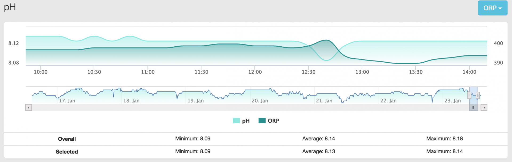Viewport: 512px width, 162px height.
Task: Click the left range selector handle
Action: coord(469,95)
